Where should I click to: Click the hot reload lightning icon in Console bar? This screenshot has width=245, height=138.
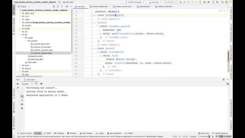(x=32, y=84)
